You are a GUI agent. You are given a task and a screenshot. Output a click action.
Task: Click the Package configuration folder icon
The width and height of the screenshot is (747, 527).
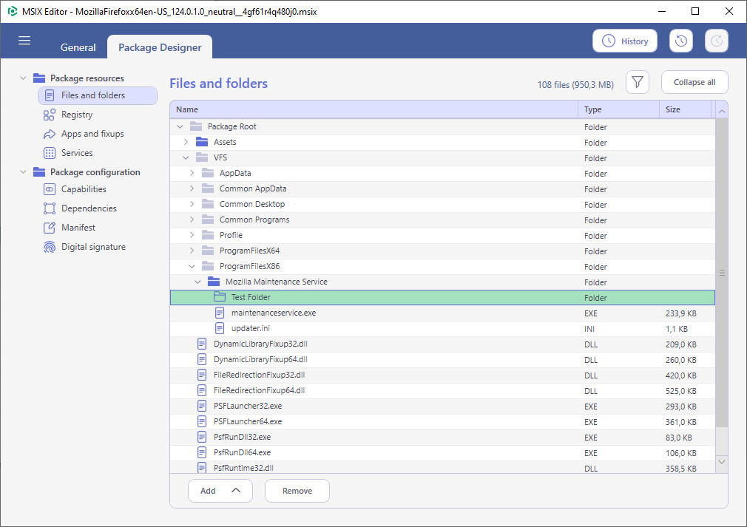(x=39, y=172)
